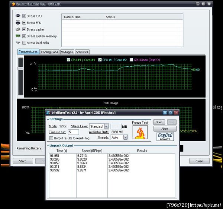Uncheck the Stress FPU checkbox
Image resolution: width=223 pixels, height=209 pixels.
pos(24,23)
